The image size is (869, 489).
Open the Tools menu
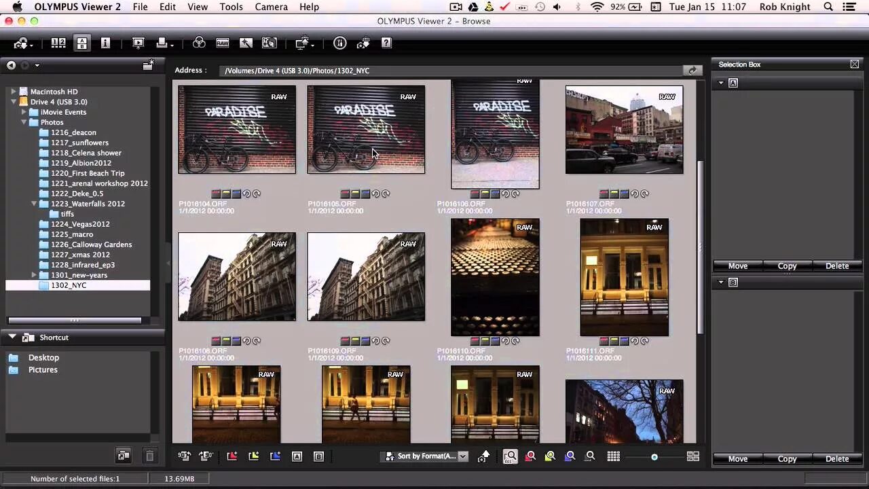click(x=231, y=7)
